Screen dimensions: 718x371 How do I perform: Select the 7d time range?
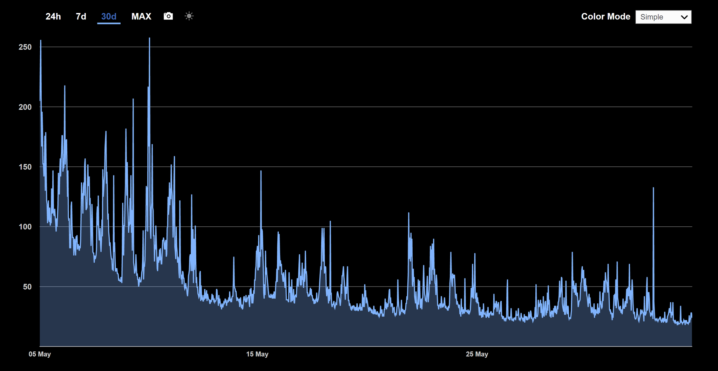coord(81,16)
